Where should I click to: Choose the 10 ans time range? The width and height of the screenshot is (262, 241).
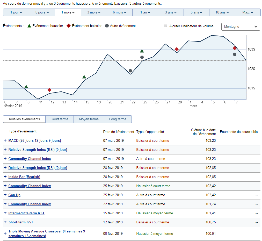(x=222, y=12)
